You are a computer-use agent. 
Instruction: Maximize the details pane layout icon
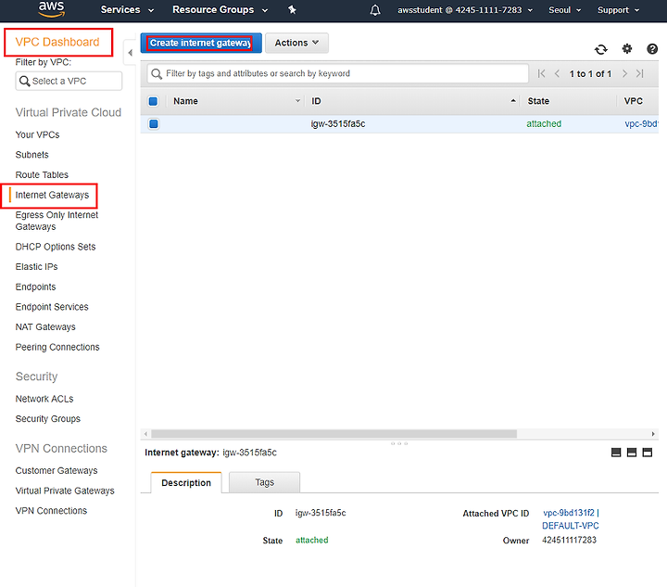(x=648, y=453)
